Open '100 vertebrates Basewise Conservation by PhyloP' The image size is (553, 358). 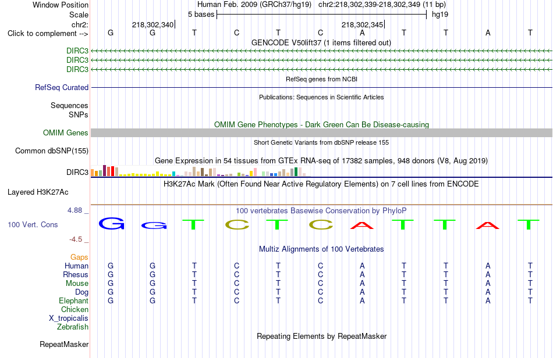pos(321,211)
